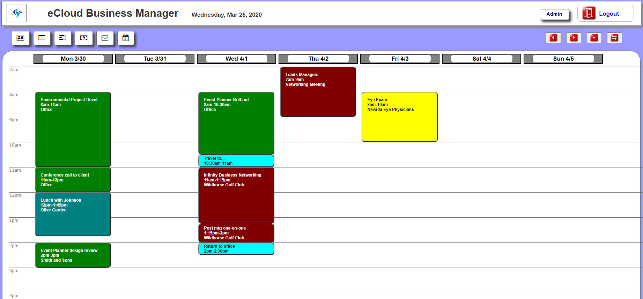Open the envelope mail icon
Screen dimensions: 643x299
click(x=105, y=38)
